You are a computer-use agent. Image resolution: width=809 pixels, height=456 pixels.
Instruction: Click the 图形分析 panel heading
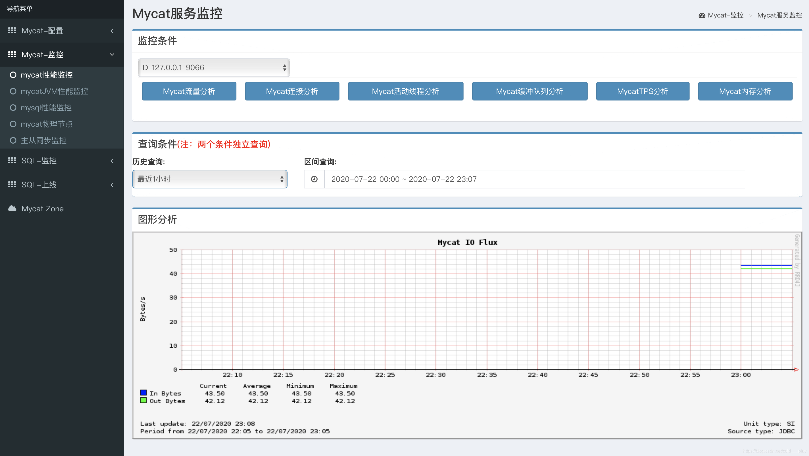(x=157, y=219)
